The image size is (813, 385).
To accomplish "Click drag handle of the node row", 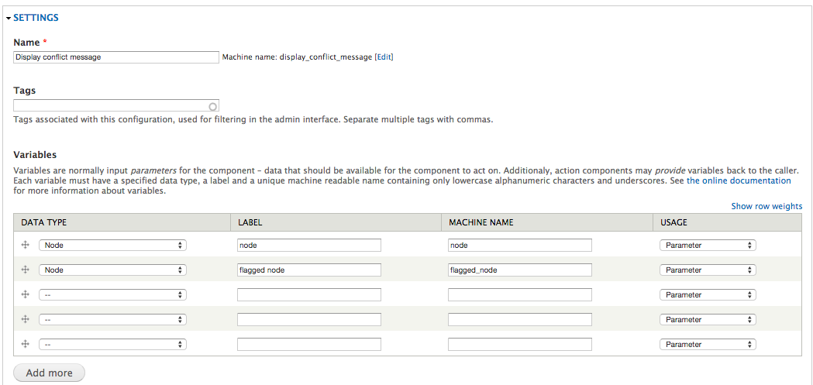I will (x=26, y=245).
